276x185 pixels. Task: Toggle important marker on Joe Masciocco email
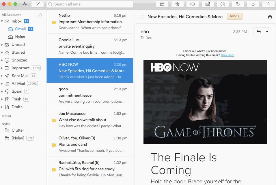[54, 120]
